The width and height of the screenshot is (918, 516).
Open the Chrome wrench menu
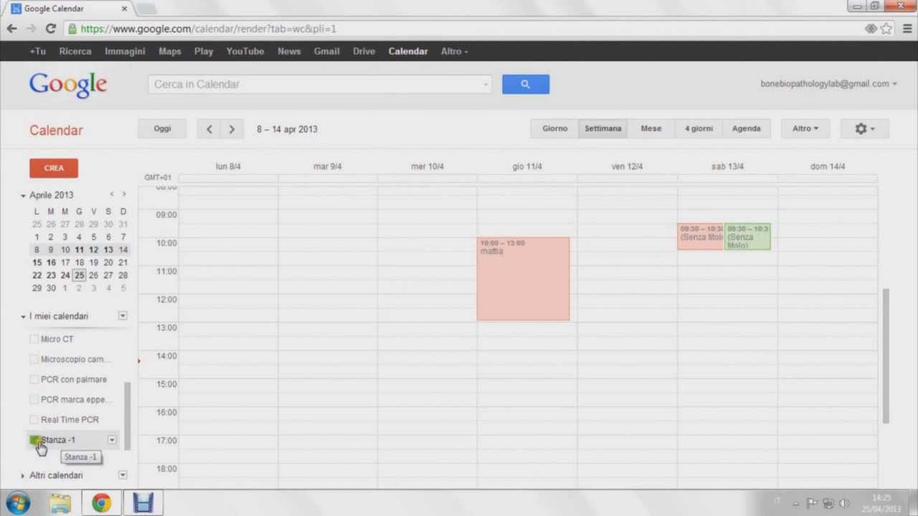(908, 29)
